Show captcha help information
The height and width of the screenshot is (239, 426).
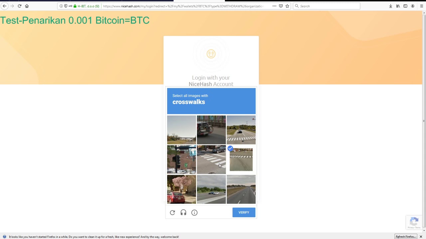pos(194,212)
